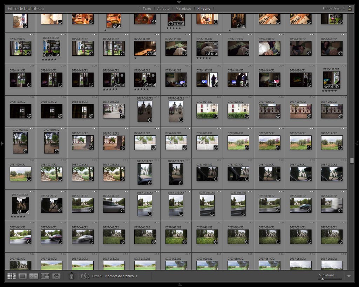Click the crop badge on D756-151.CR2
The width and height of the screenshot is (359, 287).
(334, 86)
